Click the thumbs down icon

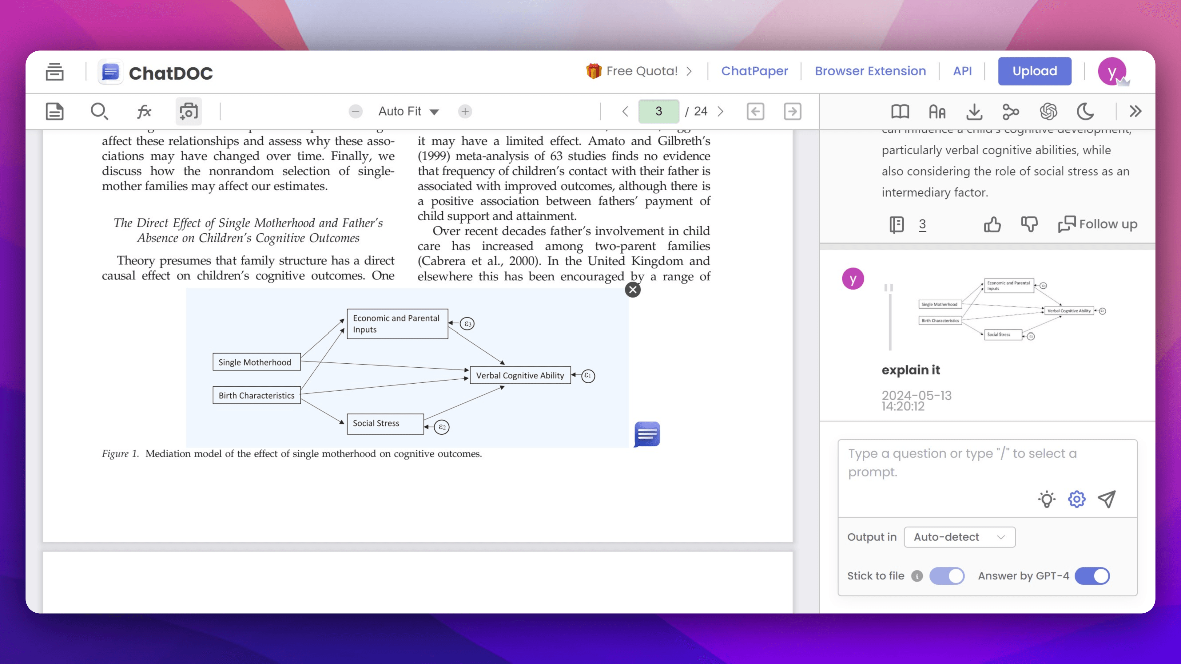1029,224
